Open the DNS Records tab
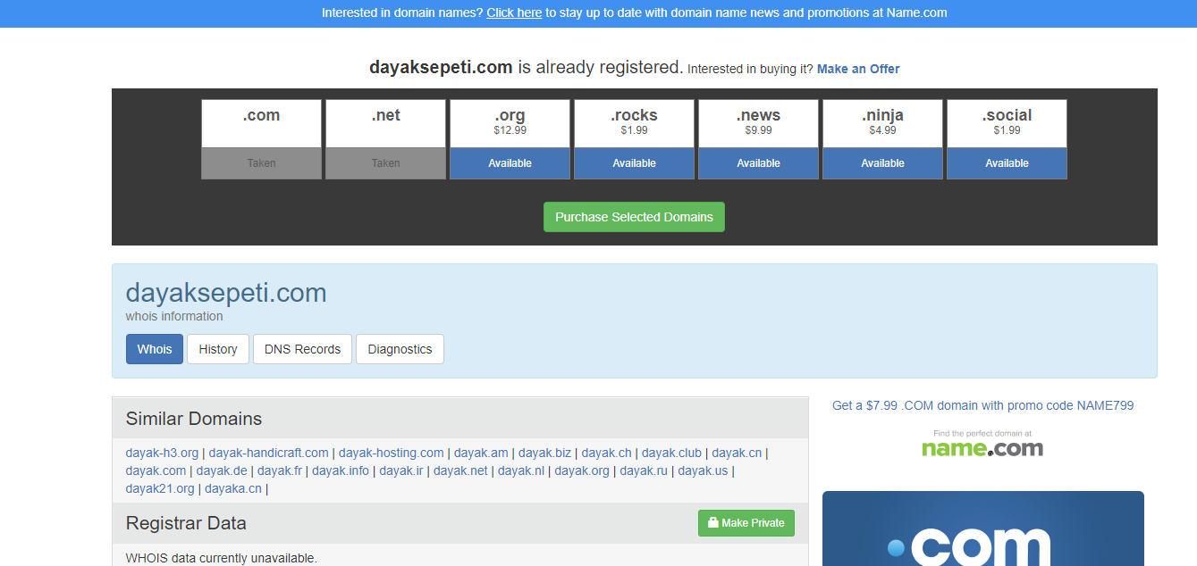Image resolution: width=1197 pixels, height=566 pixels. pyautogui.click(x=302, y=349)
